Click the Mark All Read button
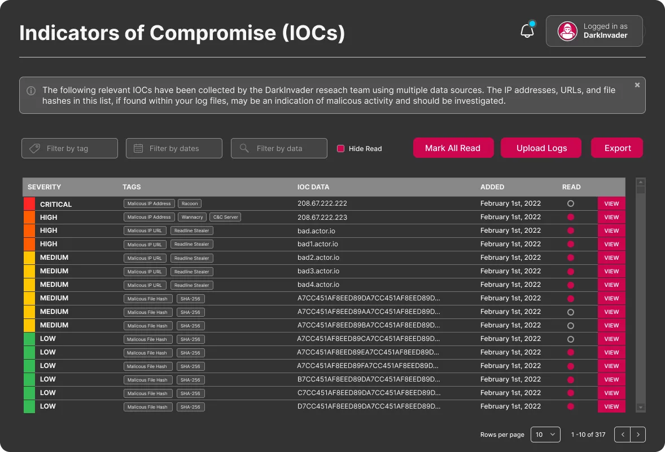The width and height of the screenshot is (665, 452). (x=453, y=148)
